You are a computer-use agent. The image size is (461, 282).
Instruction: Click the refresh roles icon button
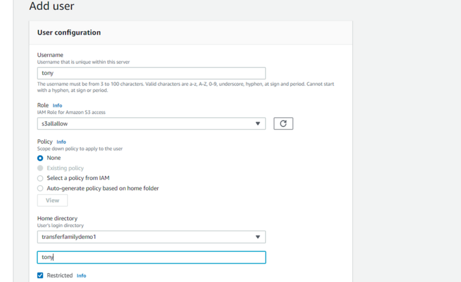[283, 123]
